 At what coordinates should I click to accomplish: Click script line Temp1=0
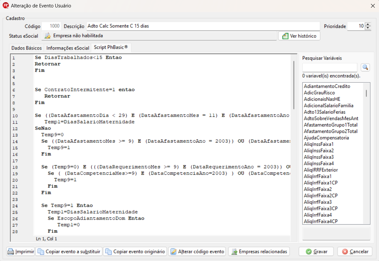pos(69,225)
